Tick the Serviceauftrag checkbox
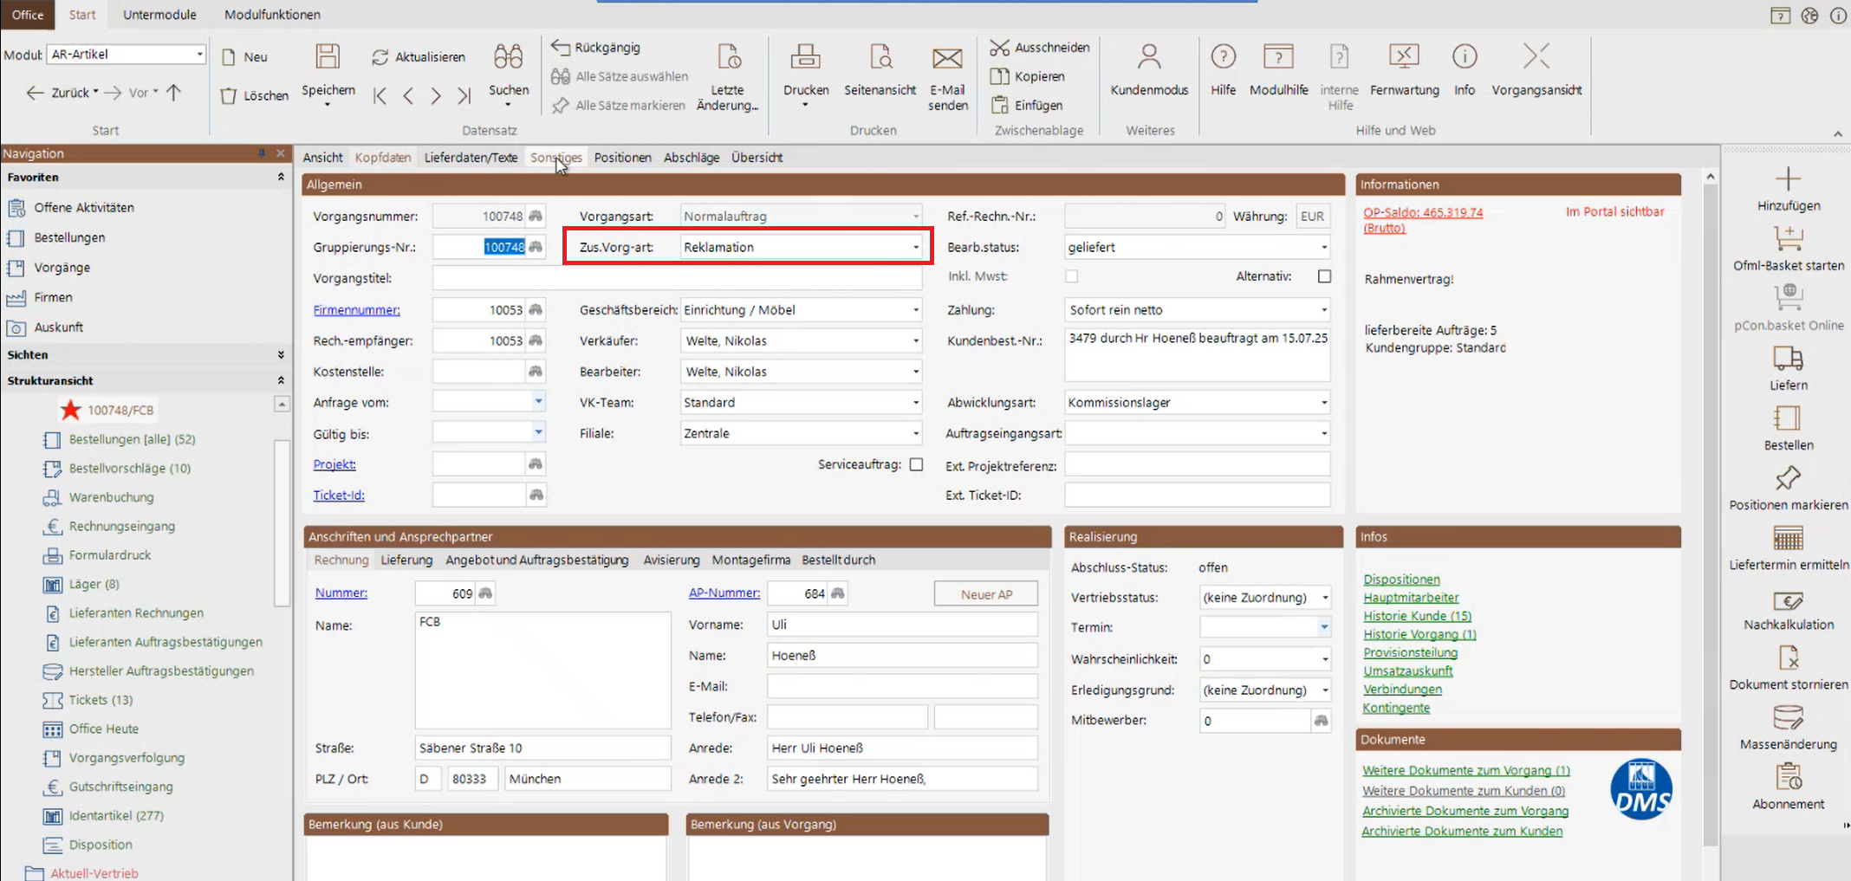The width and height of the screenshot is (1851, 881). pyautogui.click(x=916, y=464)
